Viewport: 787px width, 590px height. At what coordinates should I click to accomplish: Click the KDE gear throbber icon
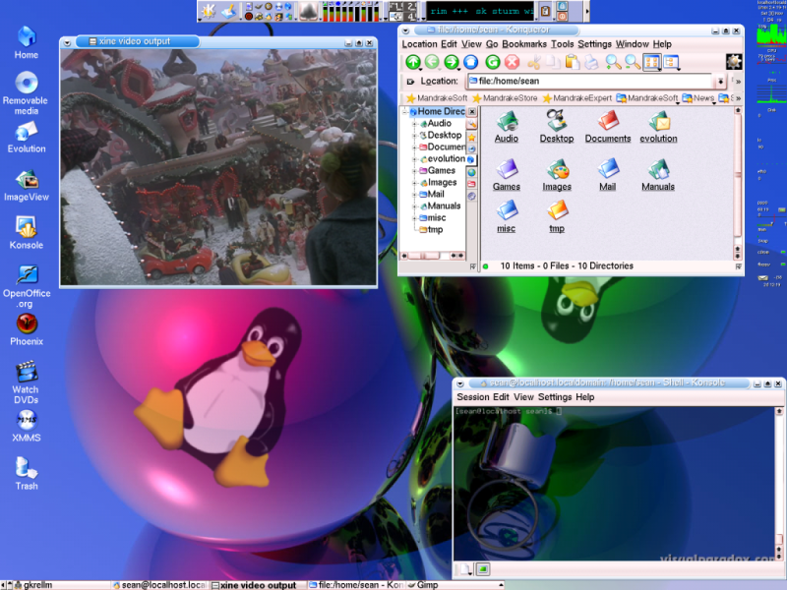click(734, 62)
